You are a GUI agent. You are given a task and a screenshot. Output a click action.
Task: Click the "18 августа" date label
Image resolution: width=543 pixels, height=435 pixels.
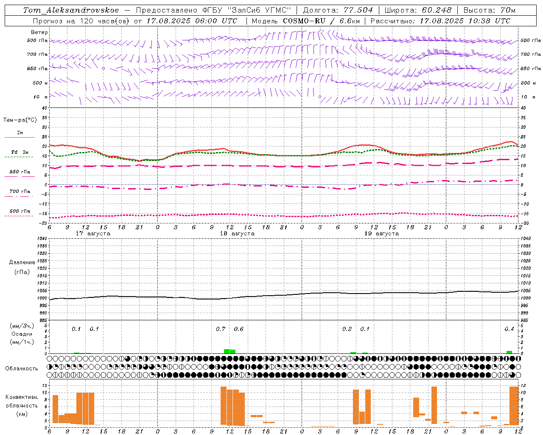pos(237,234)
